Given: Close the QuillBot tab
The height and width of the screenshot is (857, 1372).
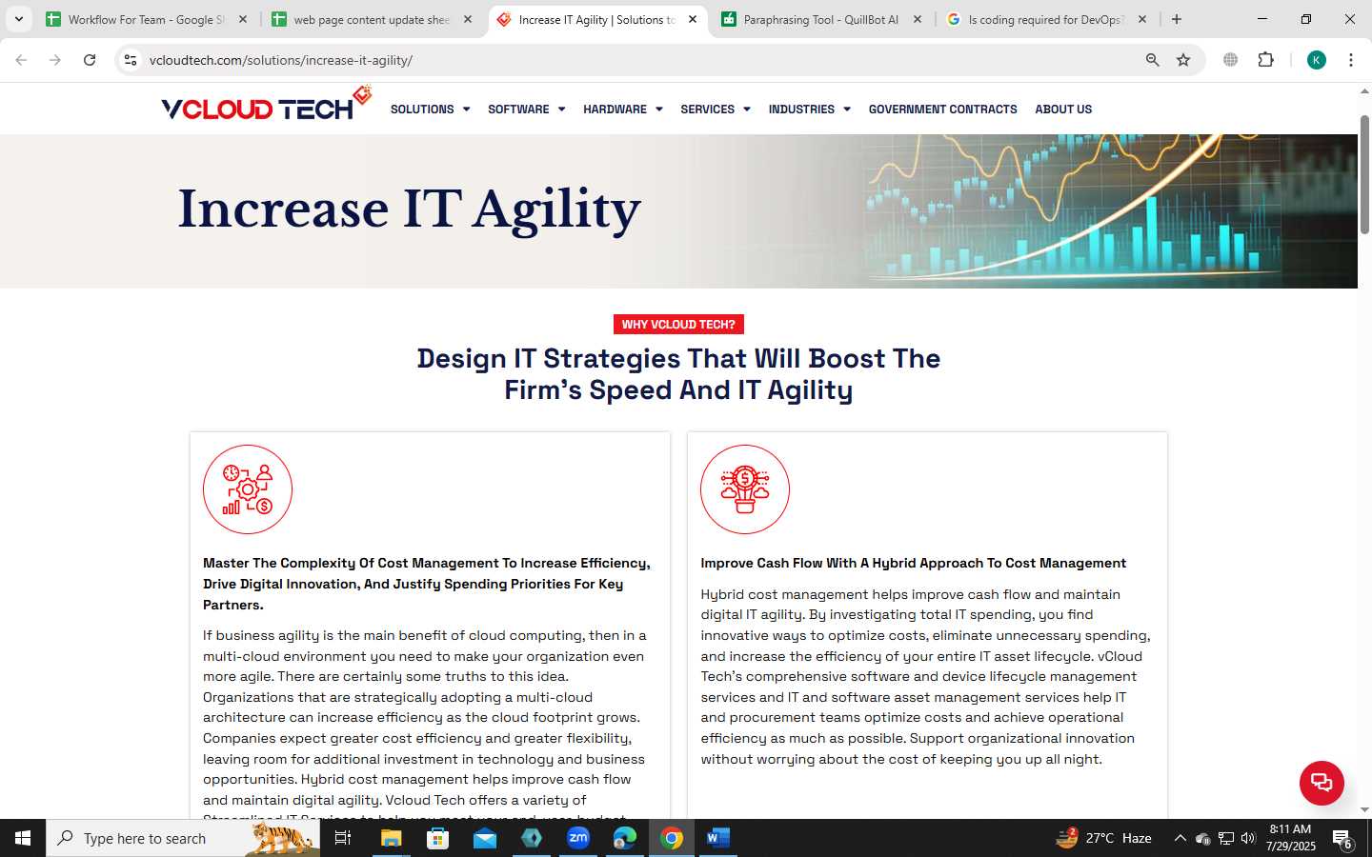Looking at the screenshot, I should click(x=918, y=19).
